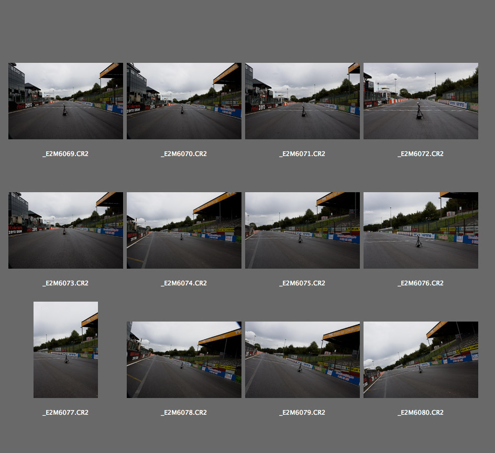Screen dimensions: 495x453
Task: Click the _E2M6075.CR2 photo thumbnail
Action: click(302, 230)
